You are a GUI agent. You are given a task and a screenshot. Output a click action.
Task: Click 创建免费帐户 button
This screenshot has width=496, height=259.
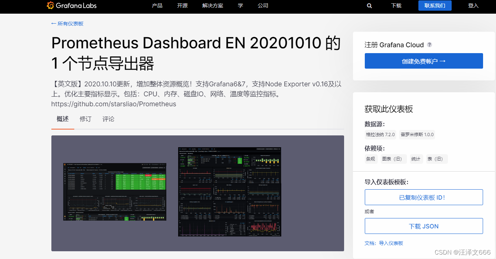coord(424,61)
